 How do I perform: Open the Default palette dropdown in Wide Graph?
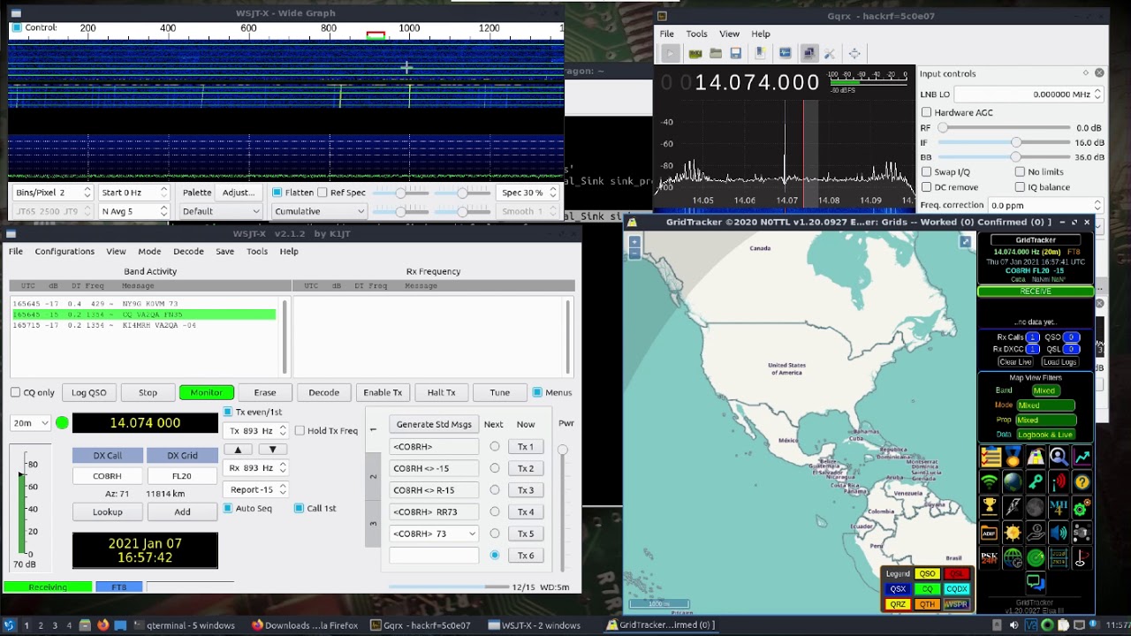(220, 211)
